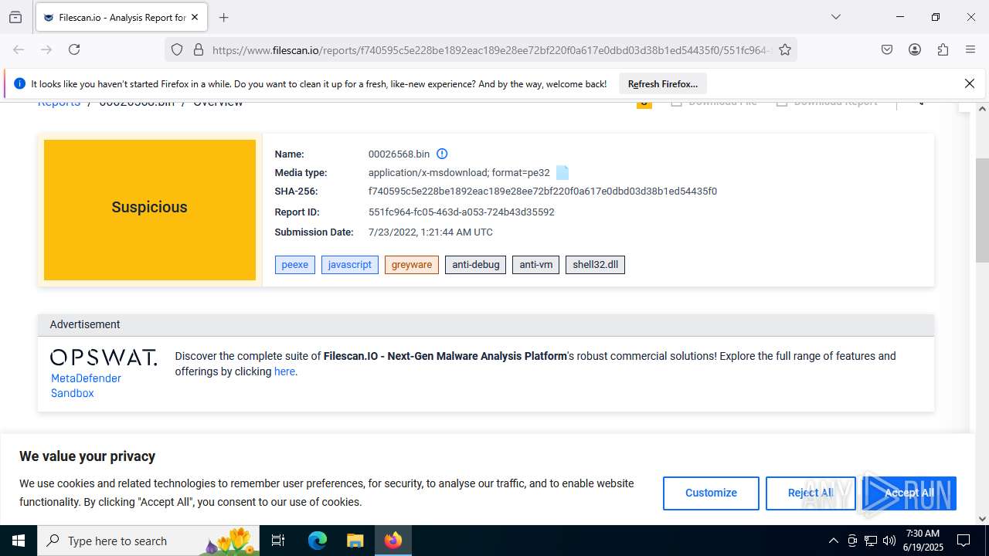This screenshot has width=989, height=556.
Task: List all tabs dropdown
Action: tap(835, 17)
